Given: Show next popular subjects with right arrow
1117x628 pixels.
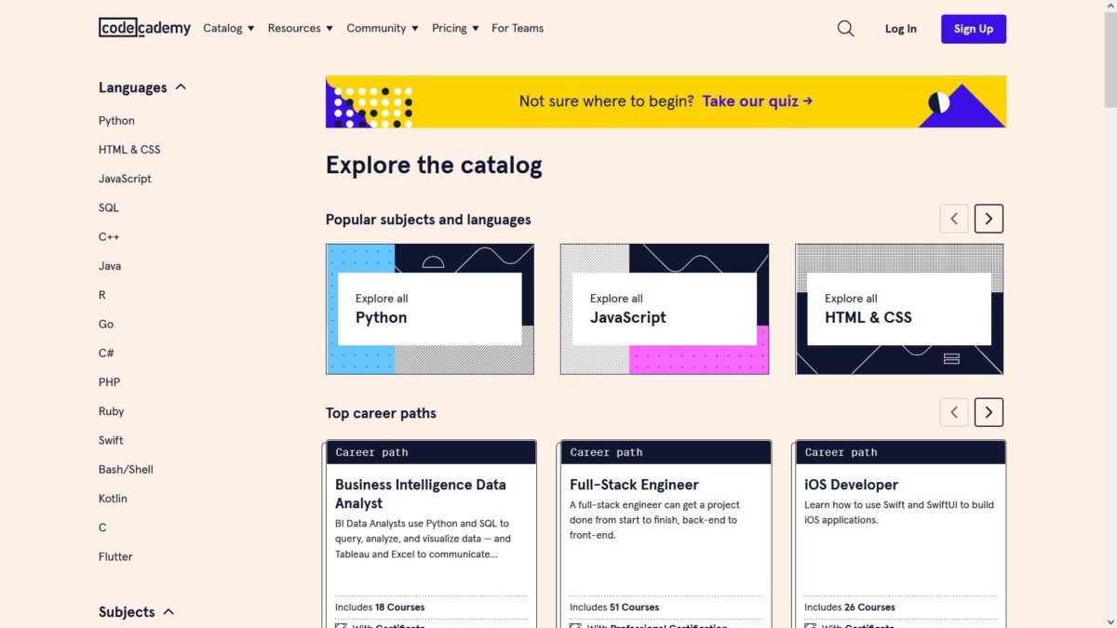Looking at the screenshot, I should pos(989,219).
